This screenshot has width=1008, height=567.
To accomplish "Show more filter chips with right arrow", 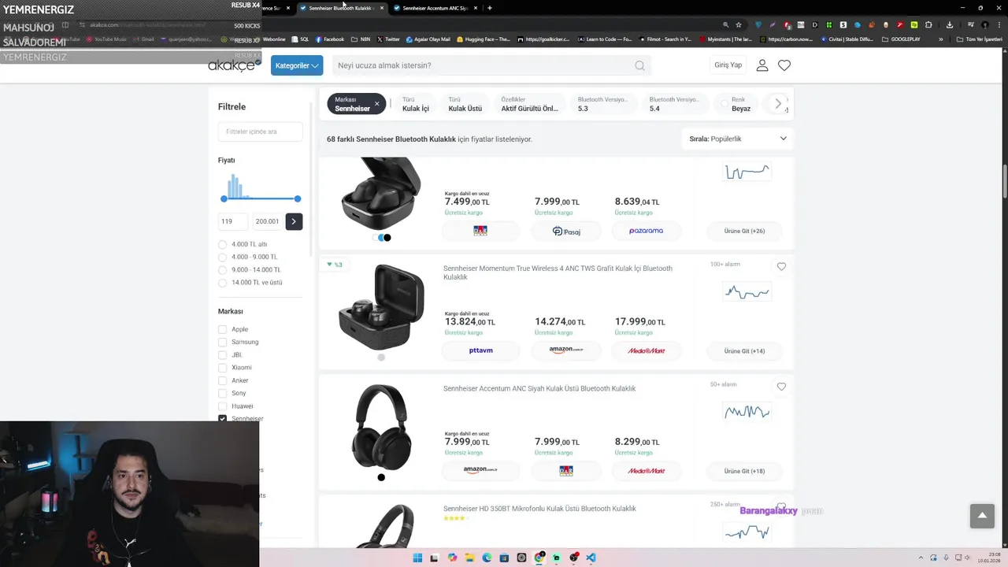I will (778, 104).
